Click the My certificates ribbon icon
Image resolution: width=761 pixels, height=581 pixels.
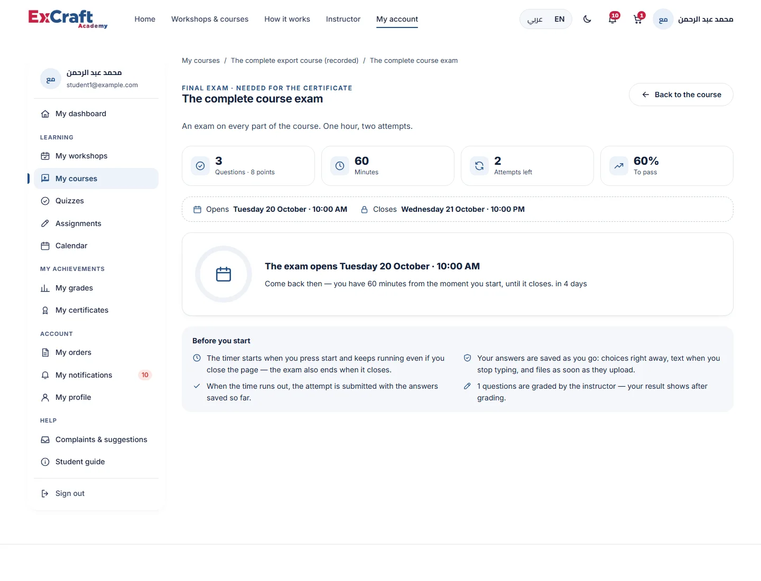[45, 310]
